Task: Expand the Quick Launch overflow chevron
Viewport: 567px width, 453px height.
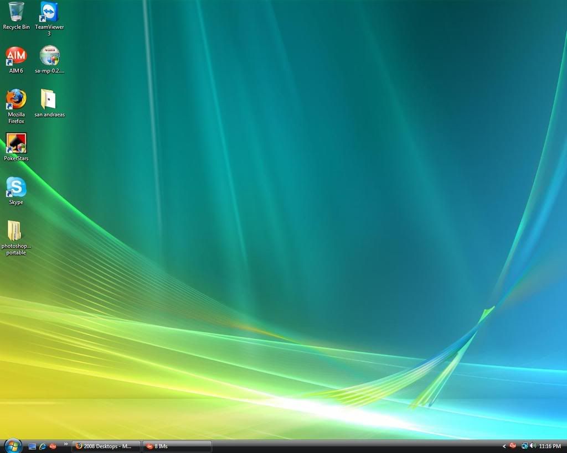Action: pos(66,444)
